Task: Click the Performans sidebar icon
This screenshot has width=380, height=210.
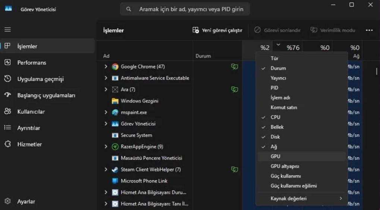Action: pyautogui.click(x=7, y=62)
